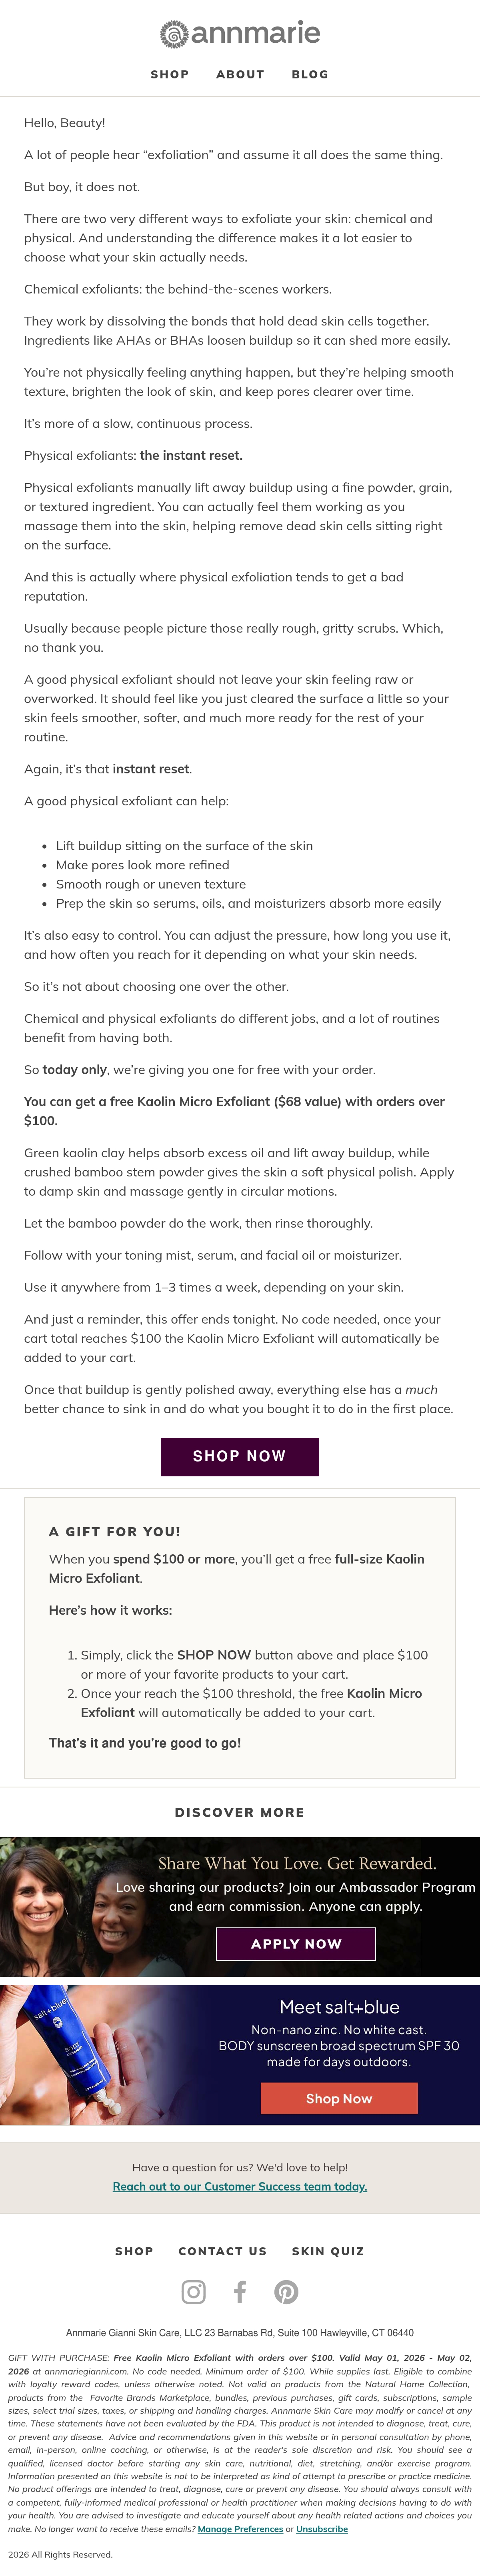This screenshot has width=480, height=2576.
Task: Open the CONTACT US footer link
Action: point(223,2250)
